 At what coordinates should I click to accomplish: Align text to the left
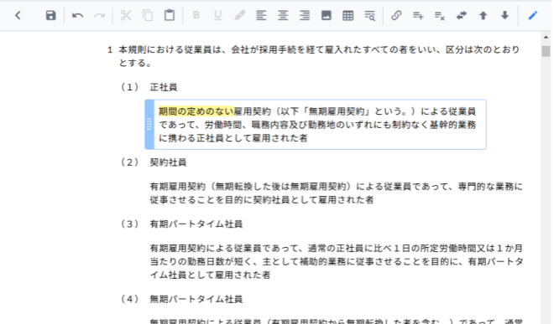(261, 16)
